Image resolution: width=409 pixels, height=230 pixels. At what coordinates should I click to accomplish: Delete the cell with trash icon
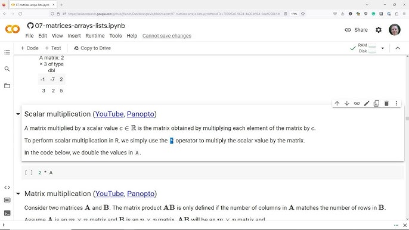(386, 103)
